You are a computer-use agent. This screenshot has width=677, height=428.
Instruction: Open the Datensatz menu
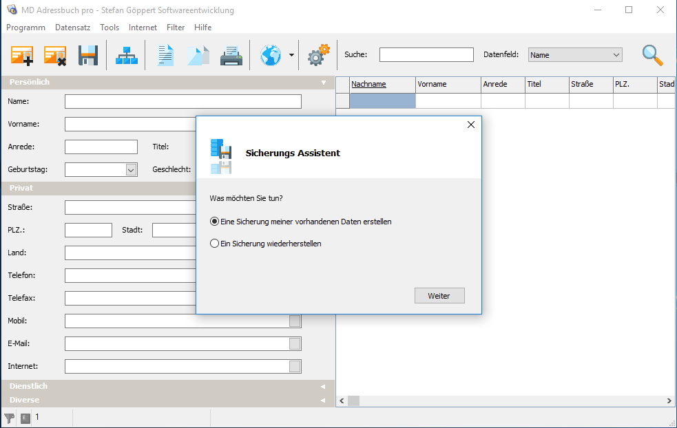72,28
